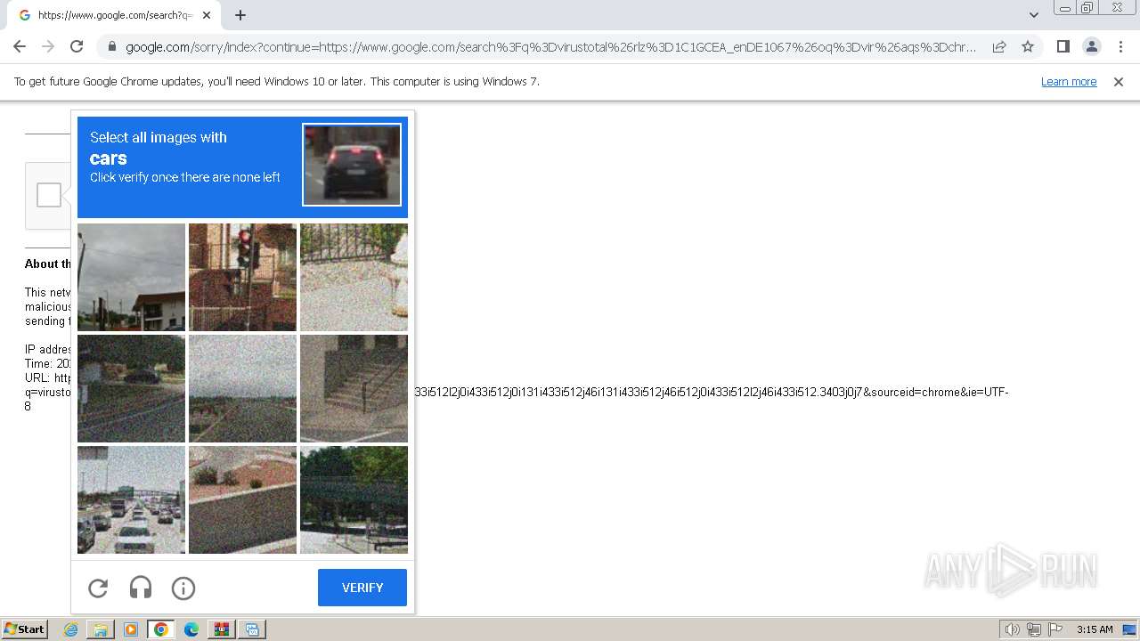Open Chrome three-dot menu

pos(1120,46)
